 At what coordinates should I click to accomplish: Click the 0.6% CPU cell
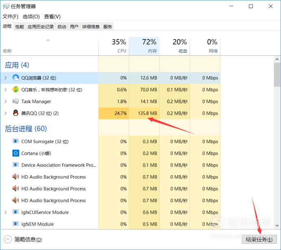click(114, 90)
